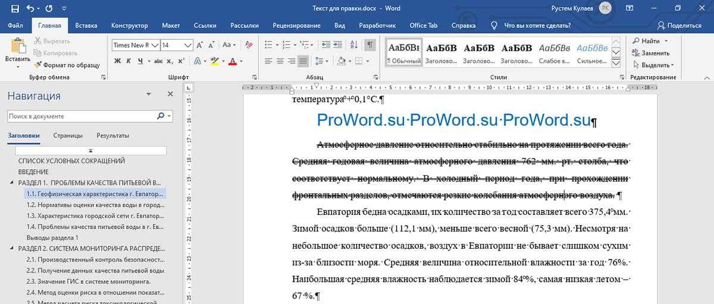
Task: Apply the Слабое в... style
Action: point(554,52)
